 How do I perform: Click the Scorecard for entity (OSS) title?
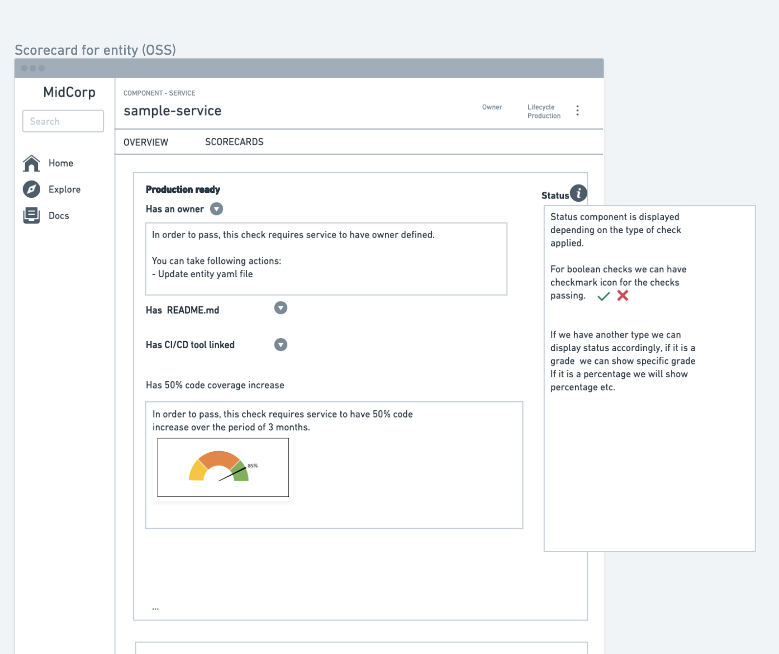click(x=95, y=50)
